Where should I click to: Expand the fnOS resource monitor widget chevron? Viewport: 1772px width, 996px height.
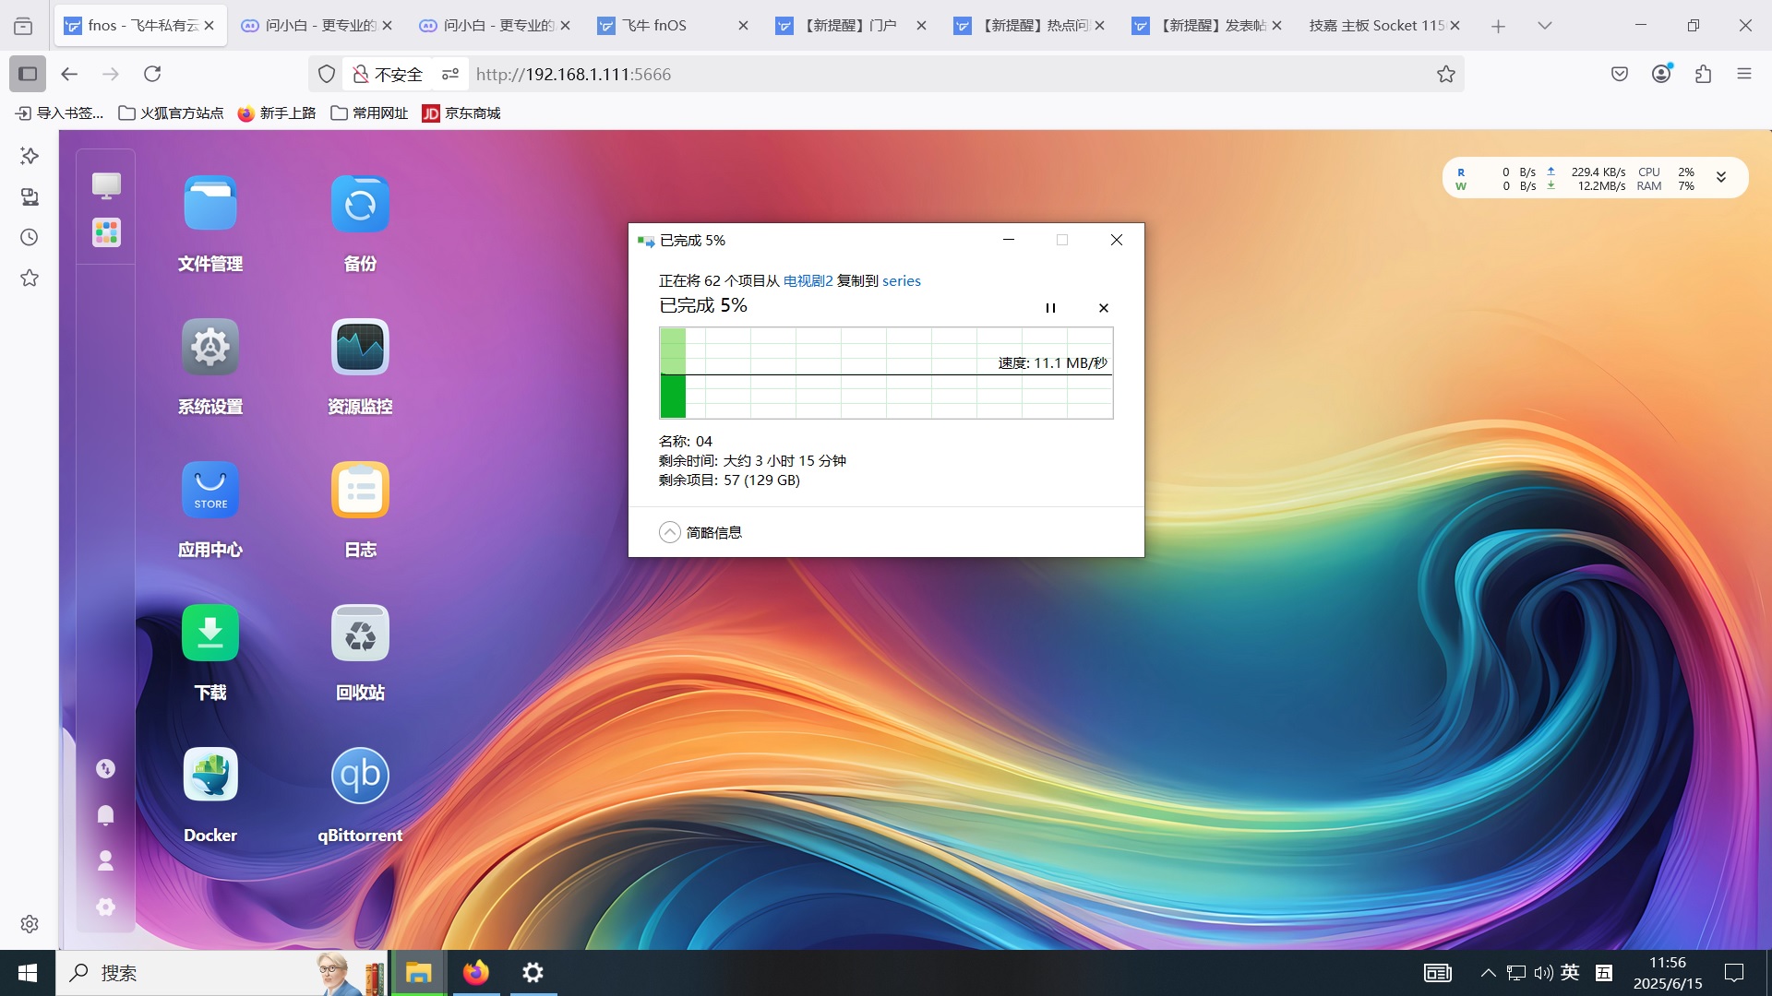click(x=1721, y=177)
